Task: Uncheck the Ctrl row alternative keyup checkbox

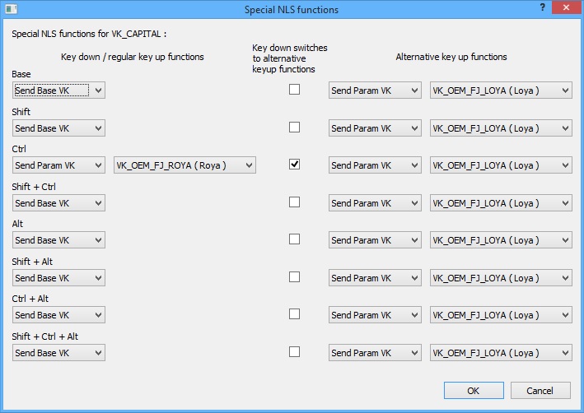Action: point(294,164)
